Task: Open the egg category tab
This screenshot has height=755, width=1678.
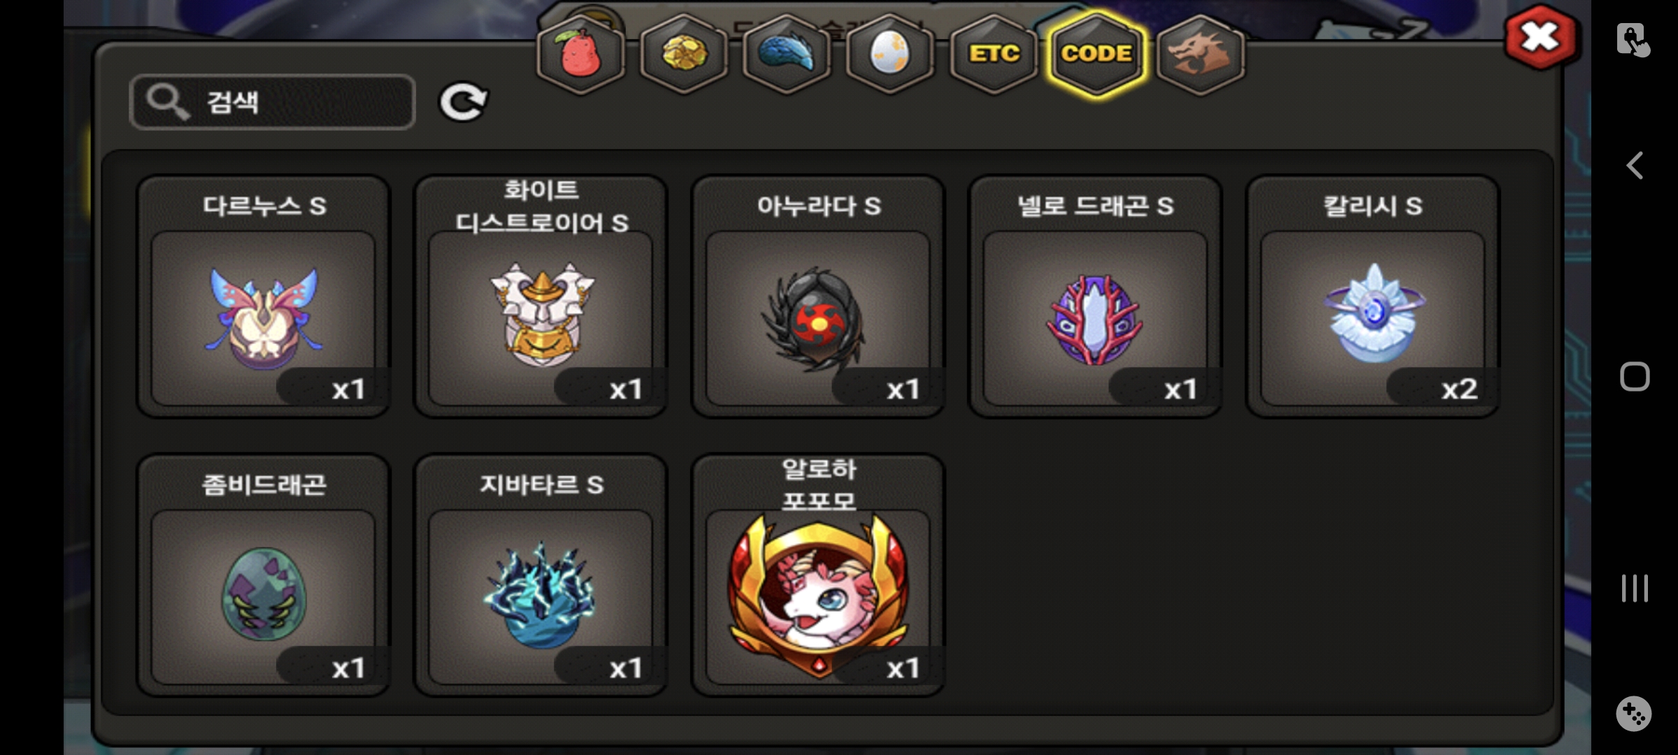Action: tap(890, 55)
